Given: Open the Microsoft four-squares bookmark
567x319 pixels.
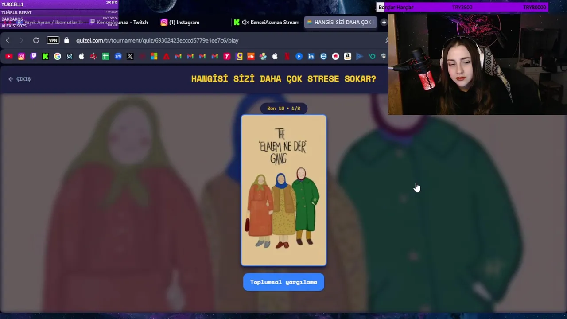Looking at the screenshot, I should click(154, 56).
